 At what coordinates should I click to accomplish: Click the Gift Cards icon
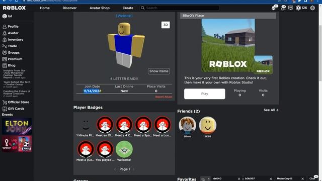5,109
